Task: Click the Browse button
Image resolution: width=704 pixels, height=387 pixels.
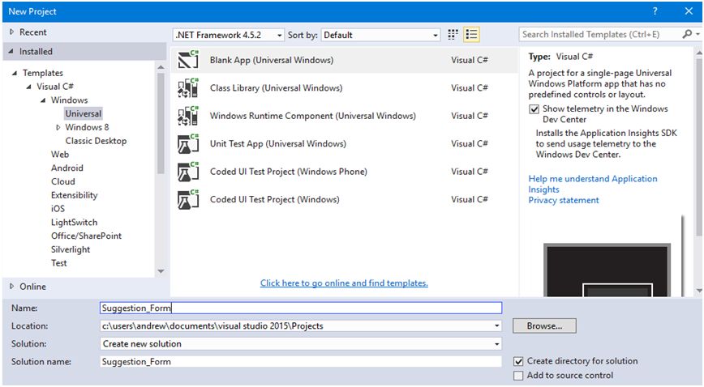Action: coord(544,326)
